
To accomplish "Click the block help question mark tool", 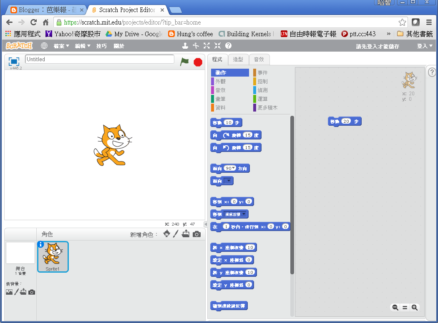I will [229, 45].
